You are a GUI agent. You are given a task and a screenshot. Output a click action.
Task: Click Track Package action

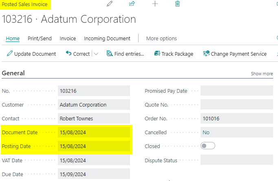(174, 54)
